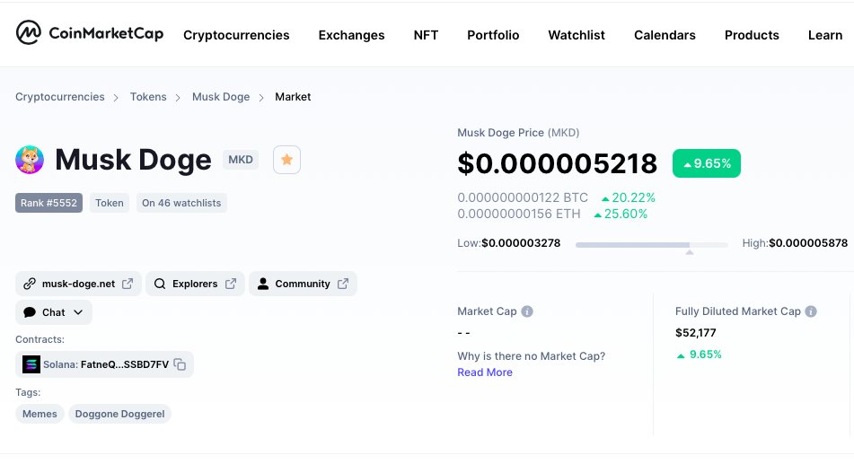Show Fully Diluted Market Cap info
Image resolution: width=854 pixels, height=464 pixels.
(811, 311)
